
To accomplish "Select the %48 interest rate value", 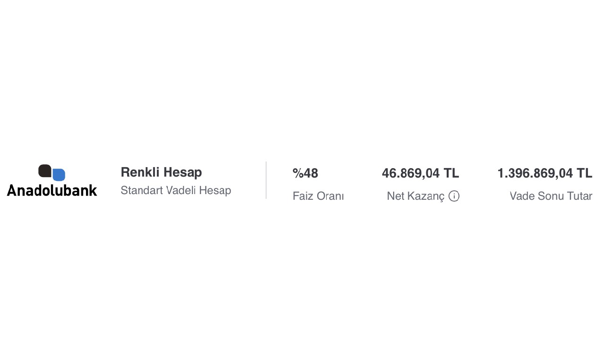I will point(305,173).
